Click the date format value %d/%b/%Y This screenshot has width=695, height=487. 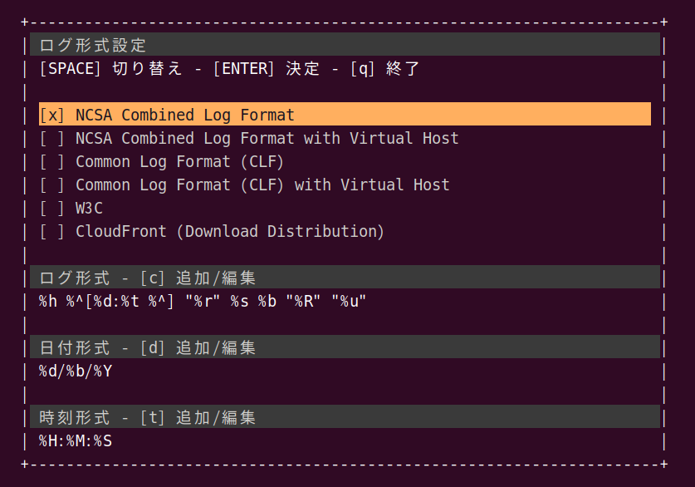point(76,371)
